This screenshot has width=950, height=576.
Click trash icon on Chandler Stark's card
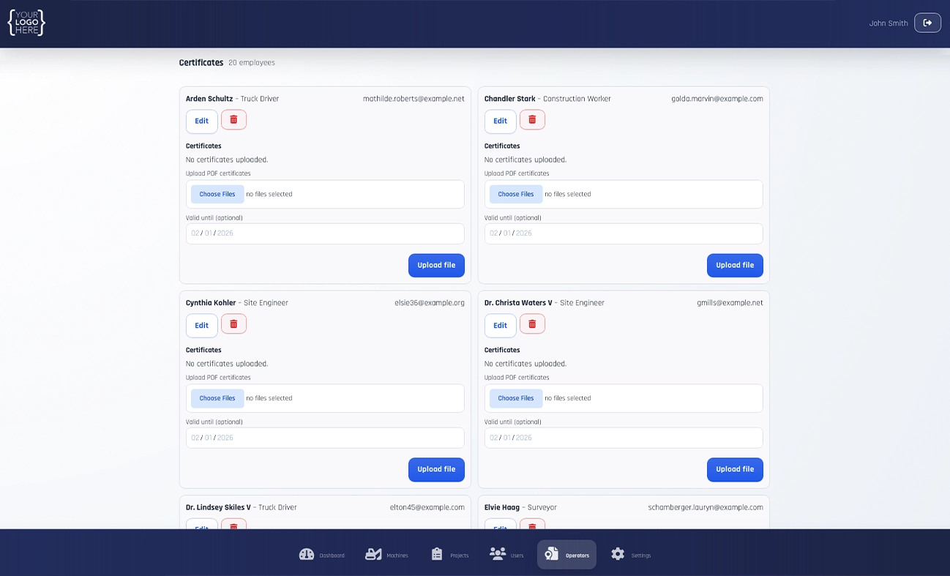(x=532, y=120)
